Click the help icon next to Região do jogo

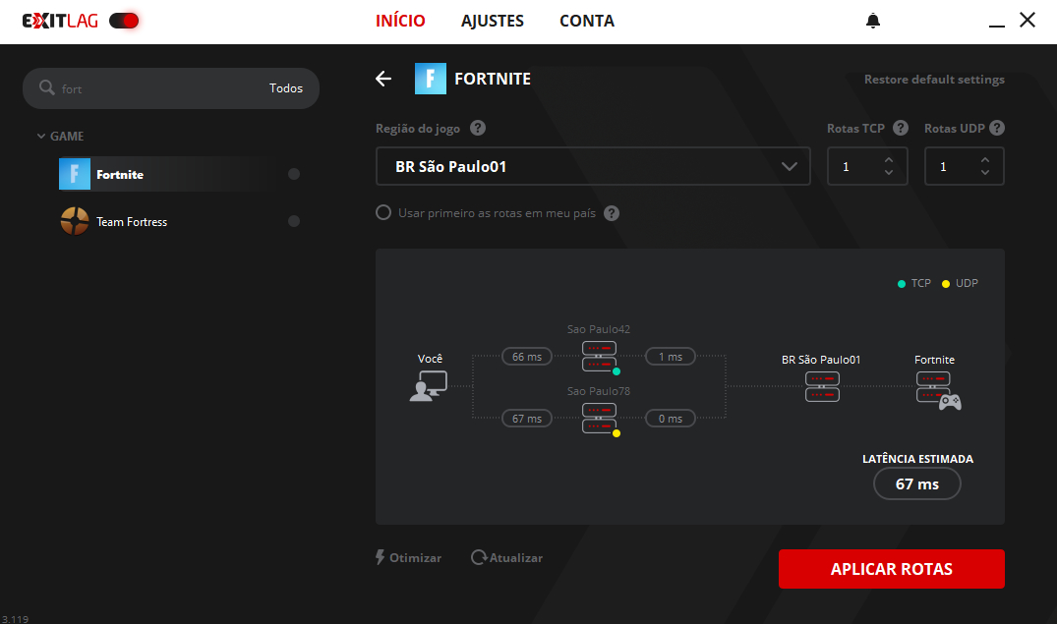coord(478,129)
